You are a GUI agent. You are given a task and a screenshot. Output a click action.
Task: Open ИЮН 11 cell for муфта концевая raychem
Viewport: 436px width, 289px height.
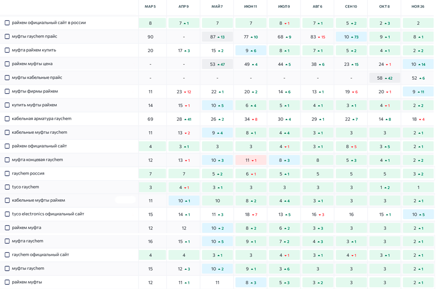tap(250, 160)
